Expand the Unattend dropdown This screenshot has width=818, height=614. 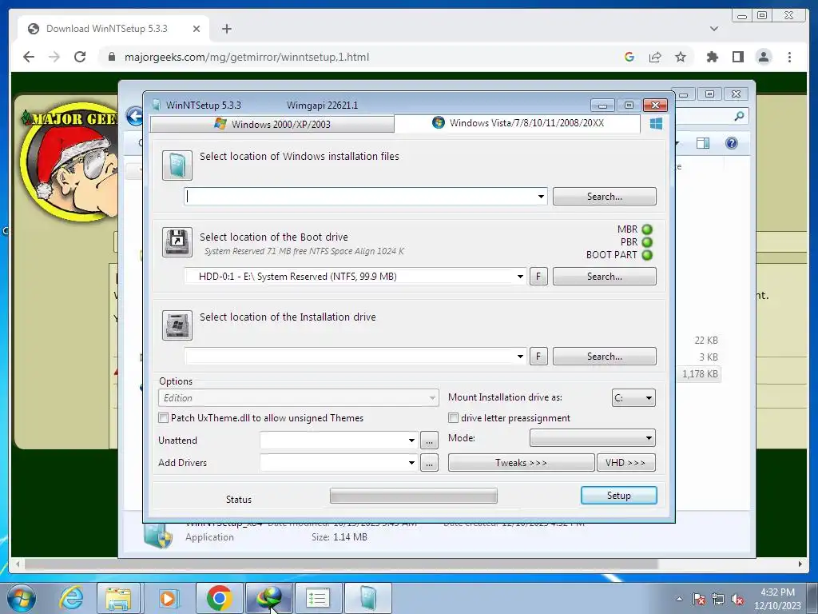(411, 441)
